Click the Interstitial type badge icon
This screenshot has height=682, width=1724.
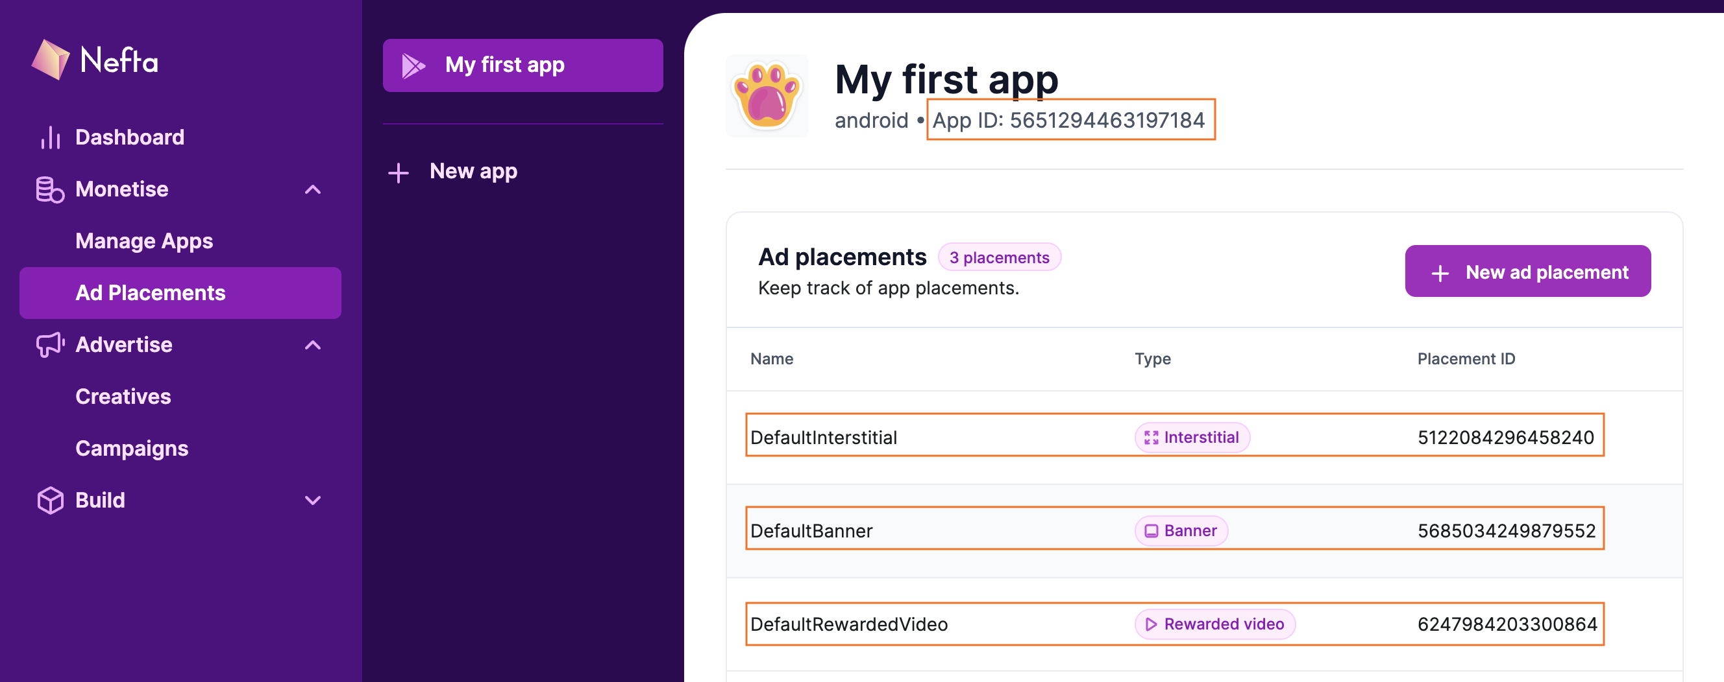click(1150, 438)
